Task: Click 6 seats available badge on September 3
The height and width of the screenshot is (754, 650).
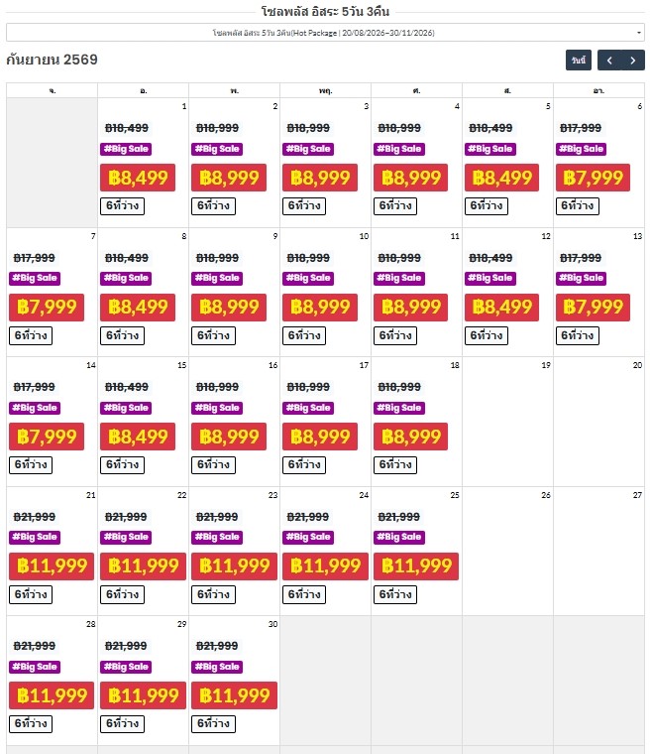Action: (306, 206)
